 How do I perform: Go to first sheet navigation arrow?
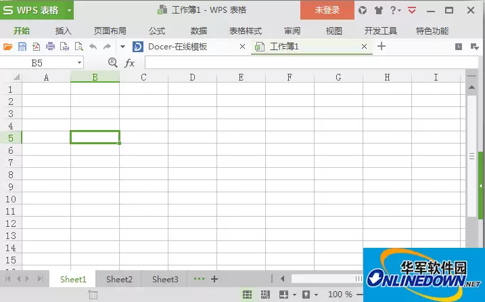pyautogui.click(x=8, y=279)
